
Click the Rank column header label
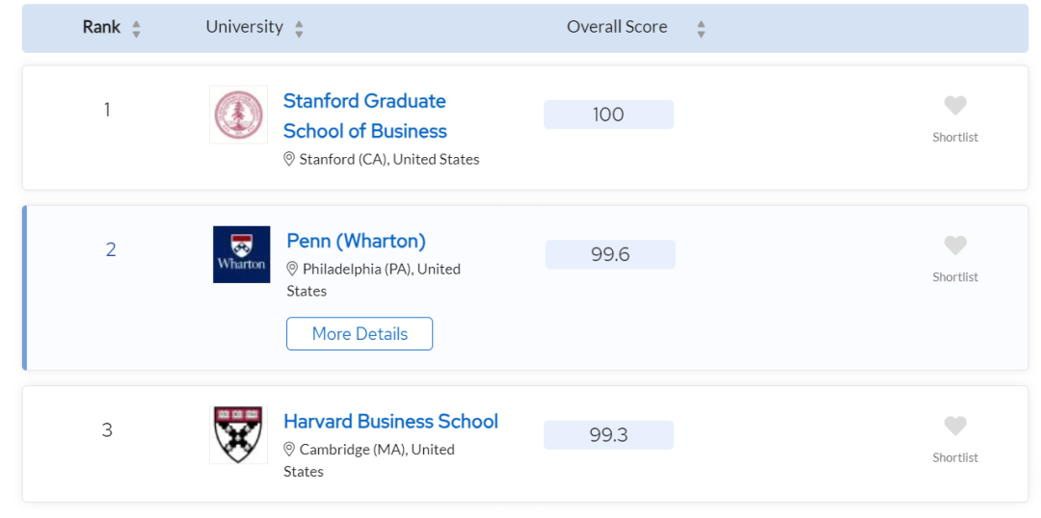pyautogui.click(x=101, y=27)
